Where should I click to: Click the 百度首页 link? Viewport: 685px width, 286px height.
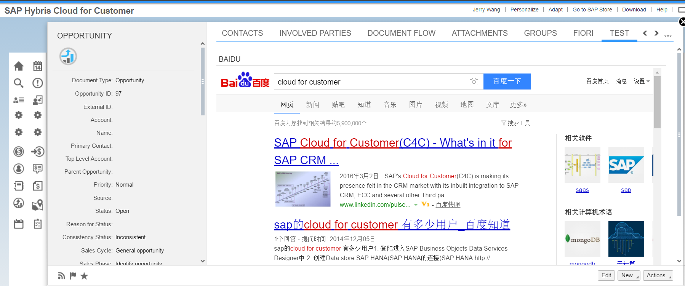pyautogui.click(x=597, y=81)
